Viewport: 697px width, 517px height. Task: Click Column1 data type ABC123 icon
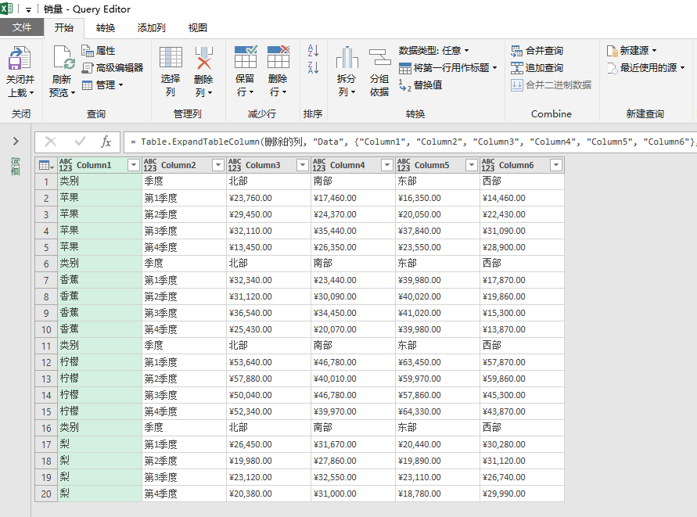tap(66, 165)
